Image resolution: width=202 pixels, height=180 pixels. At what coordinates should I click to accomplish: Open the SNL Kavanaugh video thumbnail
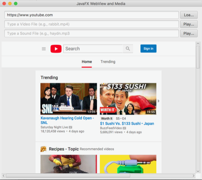69,99
